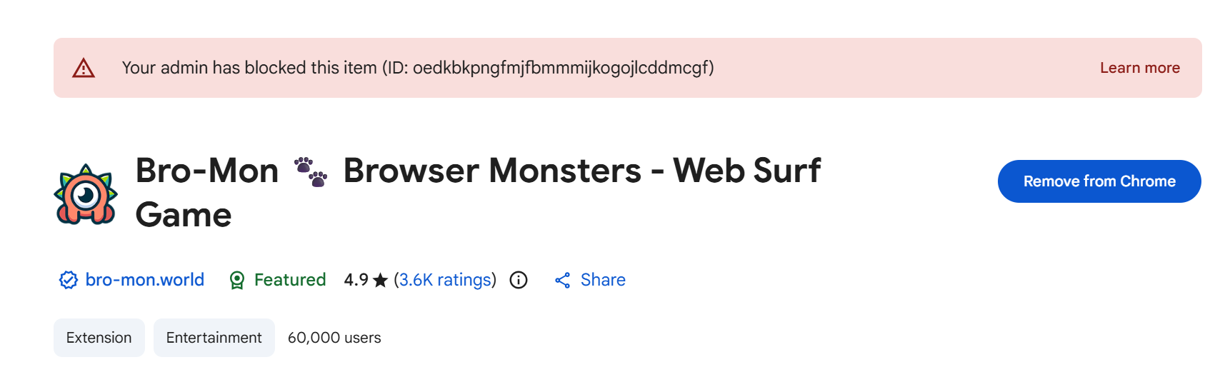Click the green Featured label

[x=290, y=280]
